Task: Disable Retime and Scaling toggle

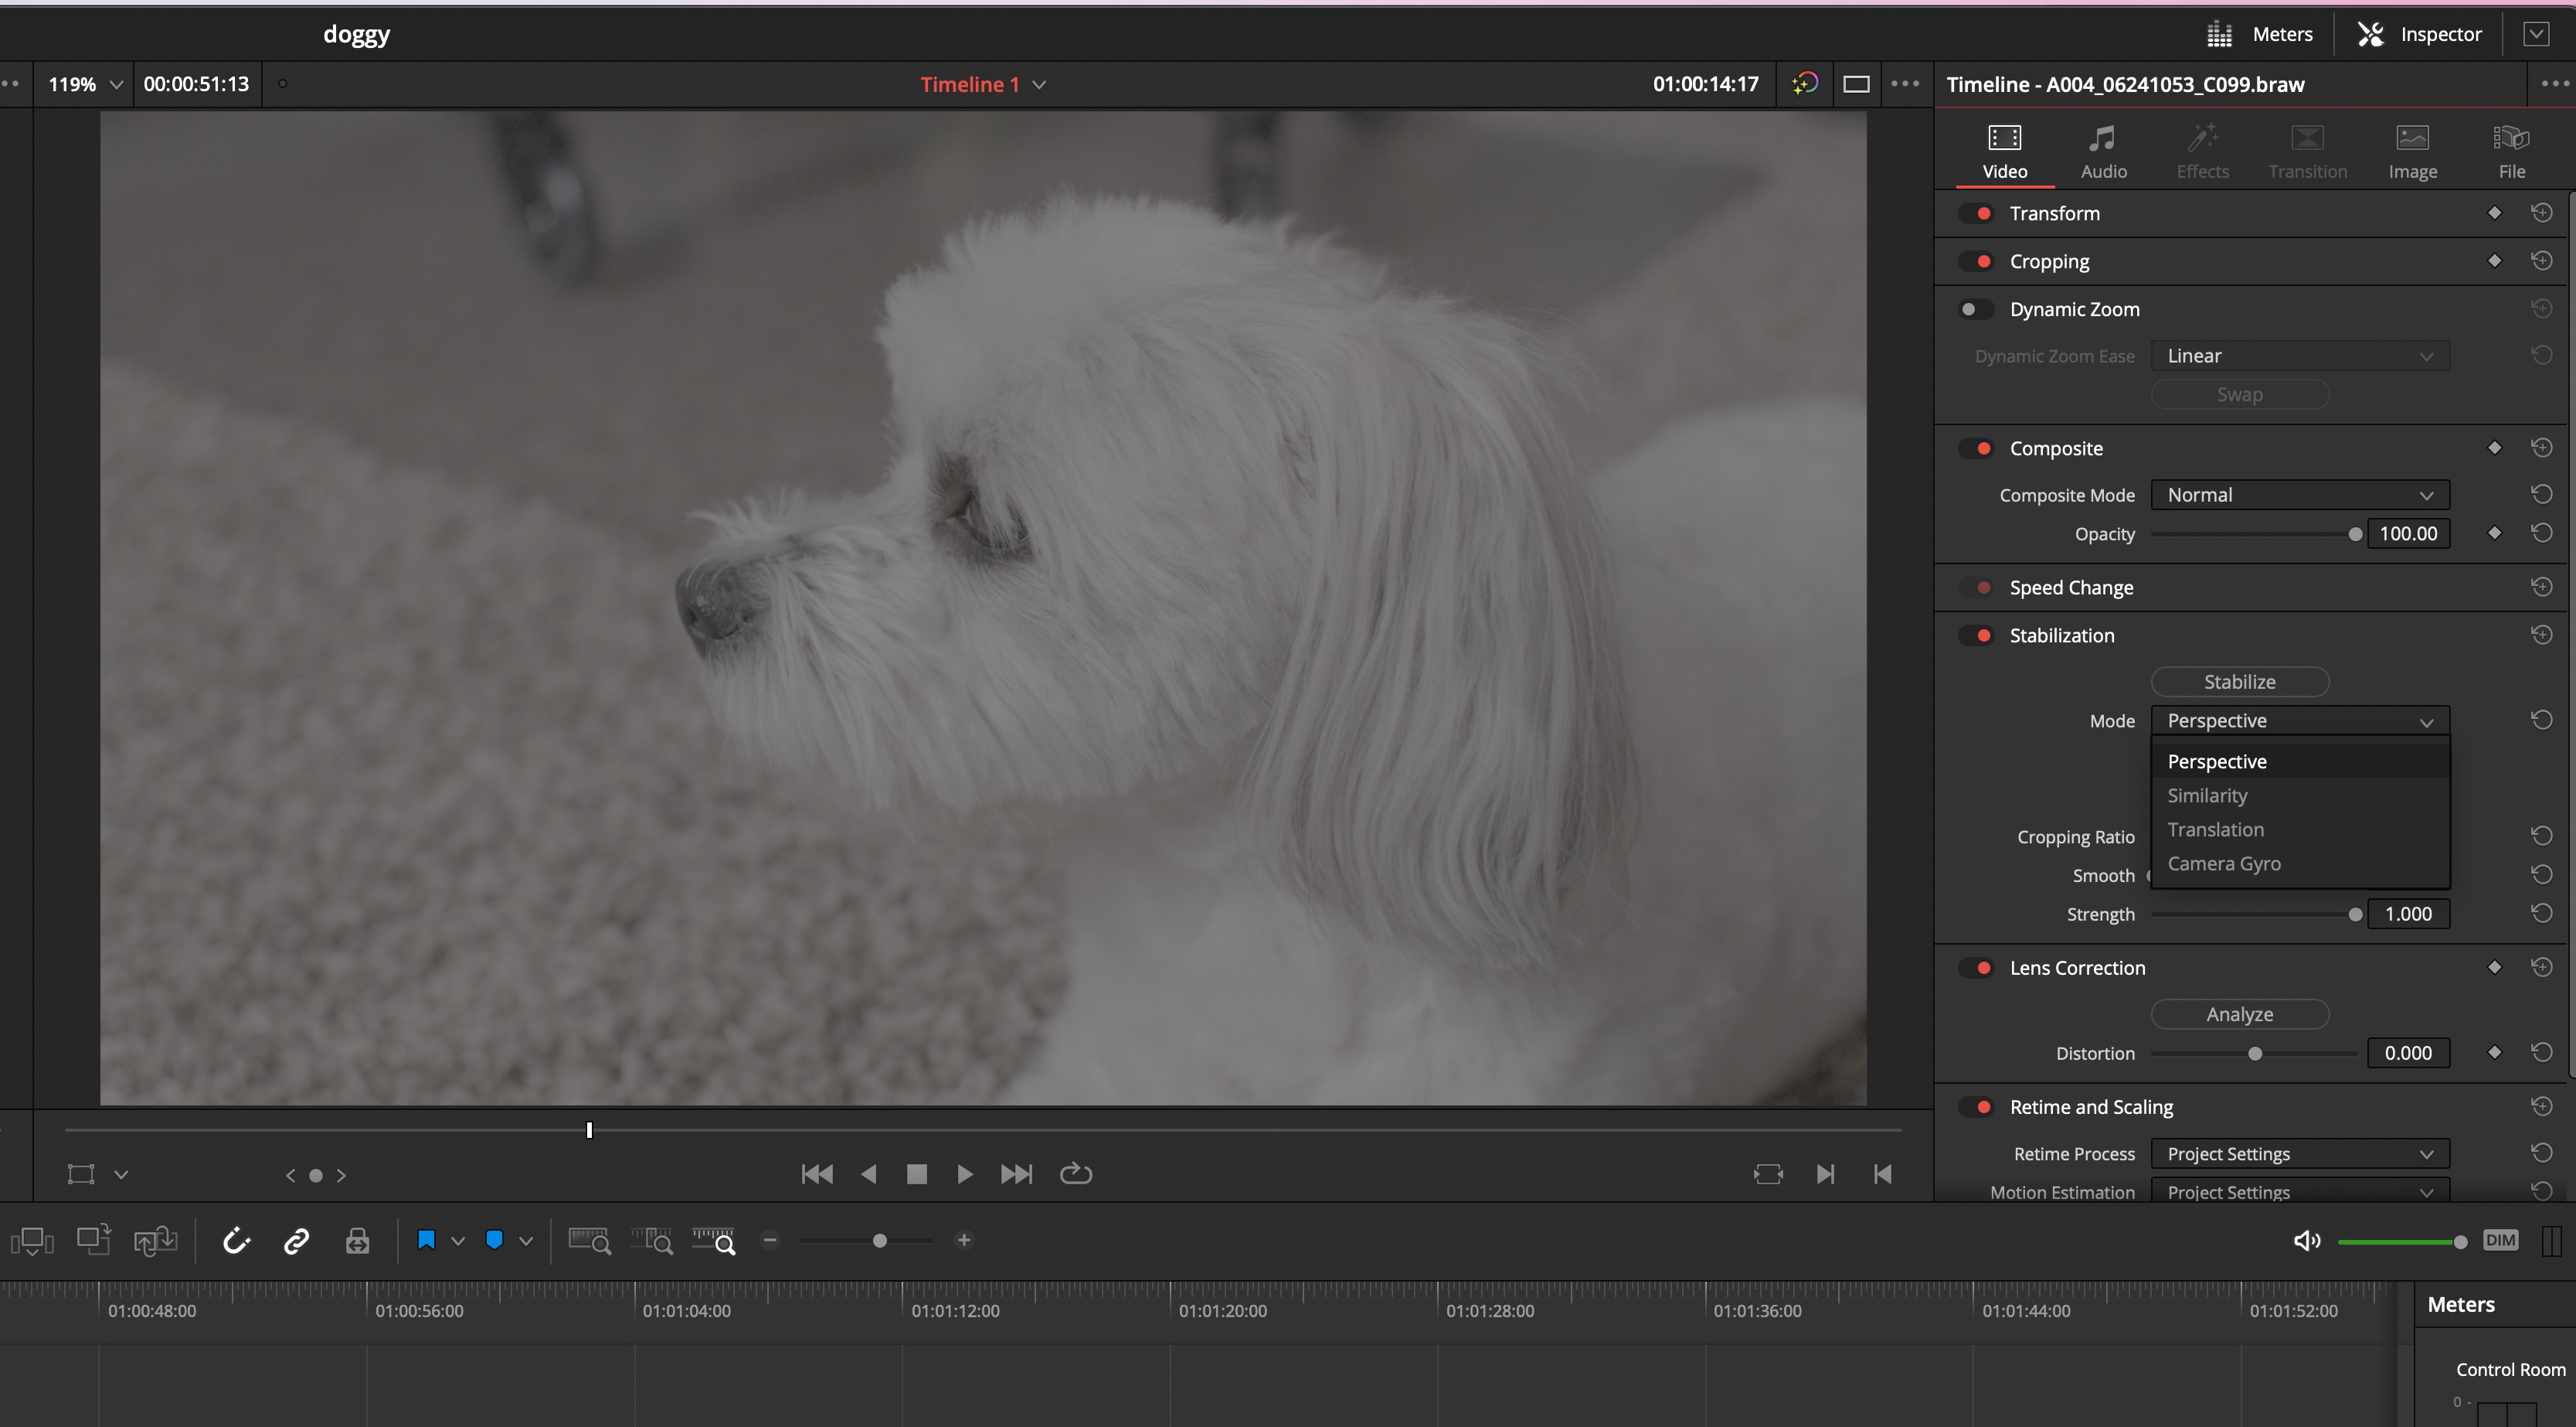Action: (1977, 1107)
